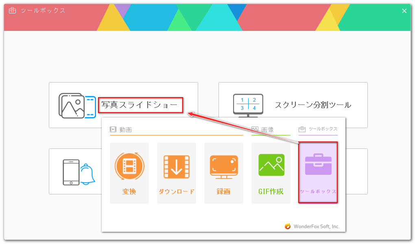Image resolution: width=415 pixels, height=244 pixels.
Task: Click the orange film reel 変換 icon
Action: [129, 166]
